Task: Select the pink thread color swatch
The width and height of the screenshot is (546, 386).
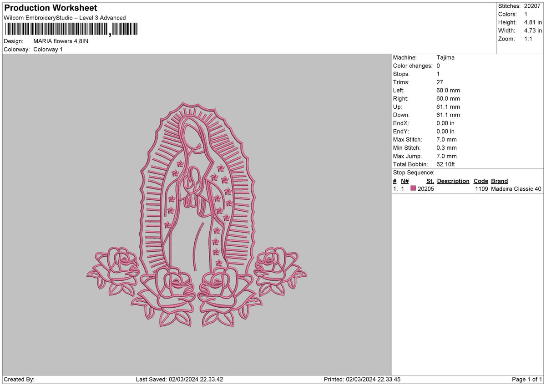Action: (x=413, y=188)
